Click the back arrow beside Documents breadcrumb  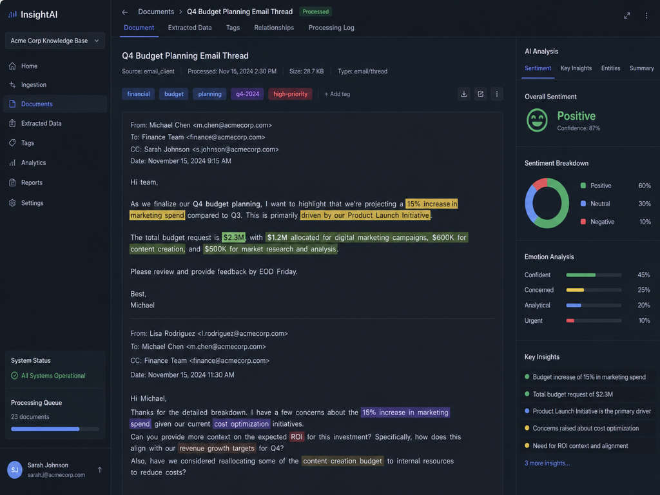[x=124, y=12]
